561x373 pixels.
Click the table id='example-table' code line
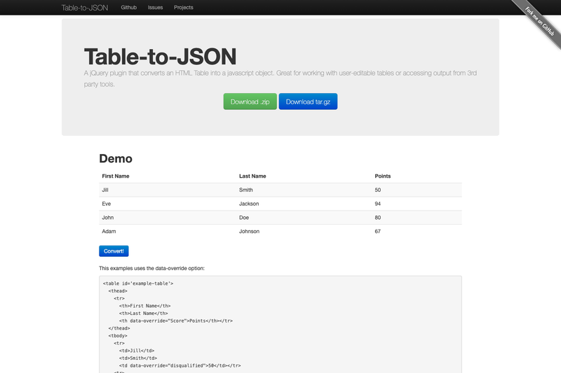click(138, 283)
